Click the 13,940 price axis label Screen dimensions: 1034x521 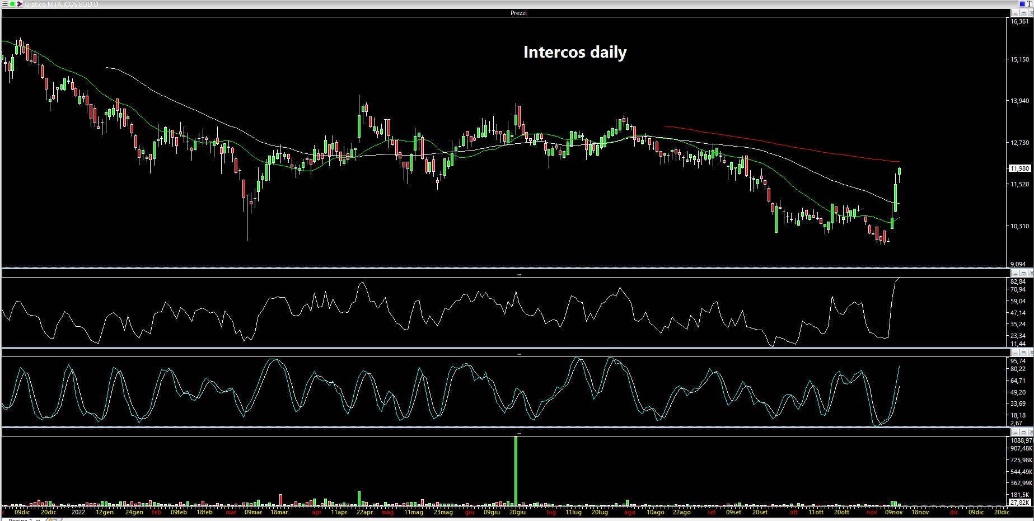1020,101
